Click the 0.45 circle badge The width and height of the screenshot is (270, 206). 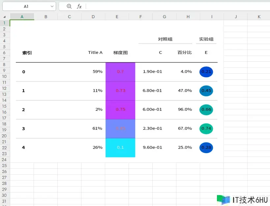point(206,91)
